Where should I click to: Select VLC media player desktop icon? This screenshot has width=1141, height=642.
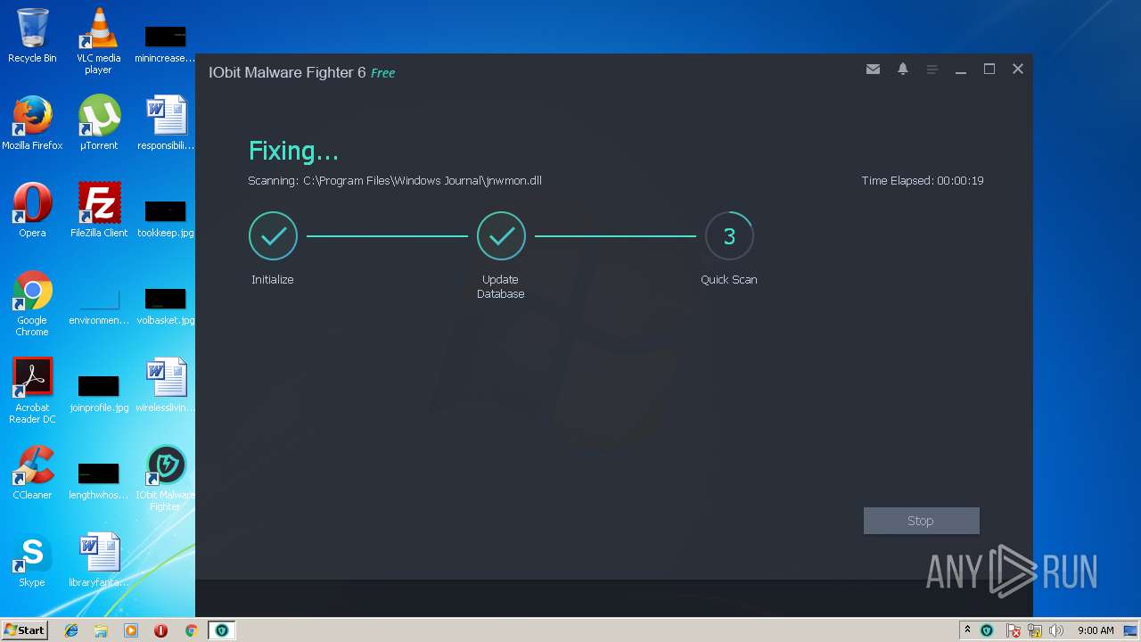point(98,41)
